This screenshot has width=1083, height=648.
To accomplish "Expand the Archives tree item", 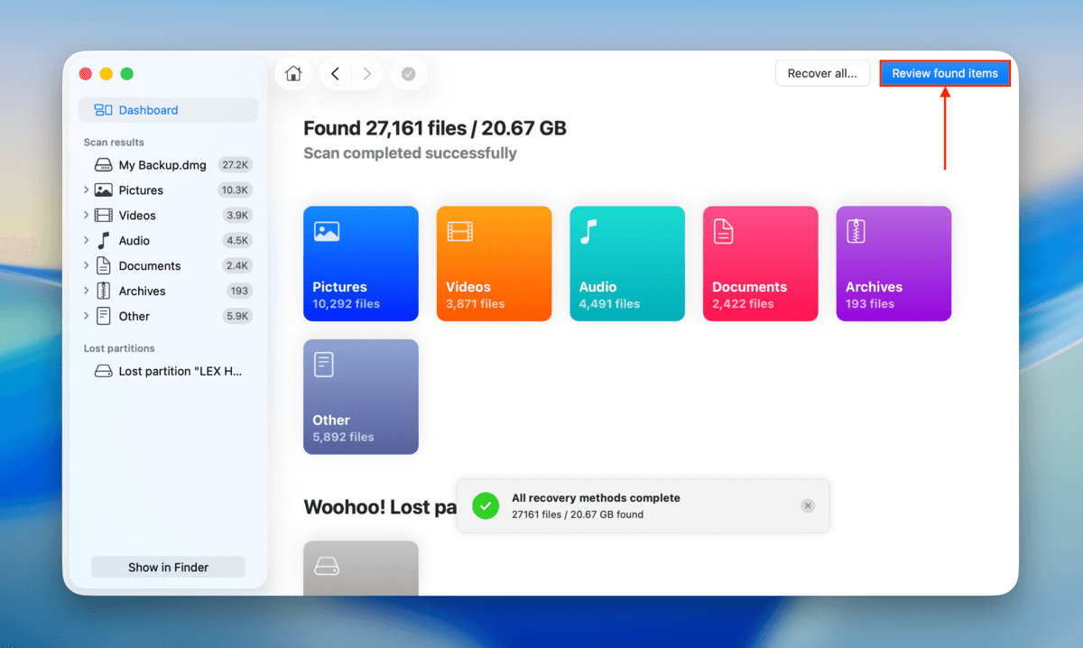I will click(x=86, y=292).
